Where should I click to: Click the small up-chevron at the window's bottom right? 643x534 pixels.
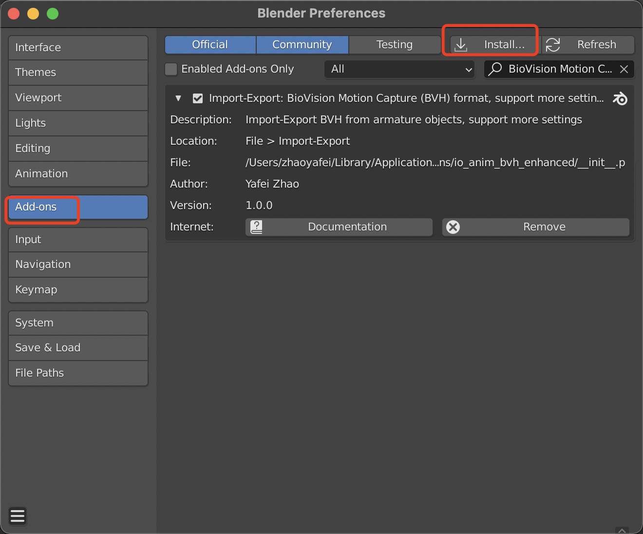[x=622, y=530]
